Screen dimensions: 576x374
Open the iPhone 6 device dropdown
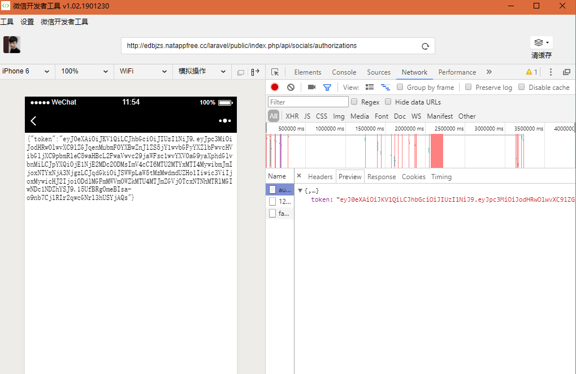pos(25,71)
